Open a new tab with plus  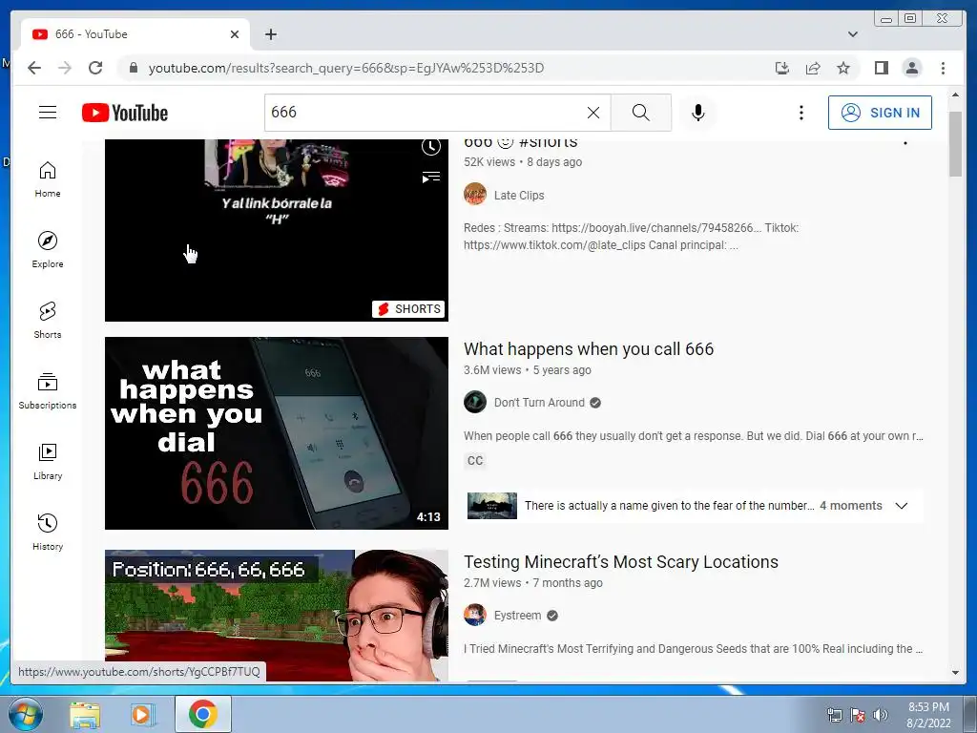pos(270,34)
